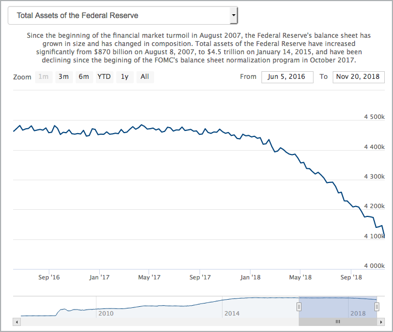Click the 4 000k axis value
Viewport: 393px width, 332px height.
click(x=374, y=266)
